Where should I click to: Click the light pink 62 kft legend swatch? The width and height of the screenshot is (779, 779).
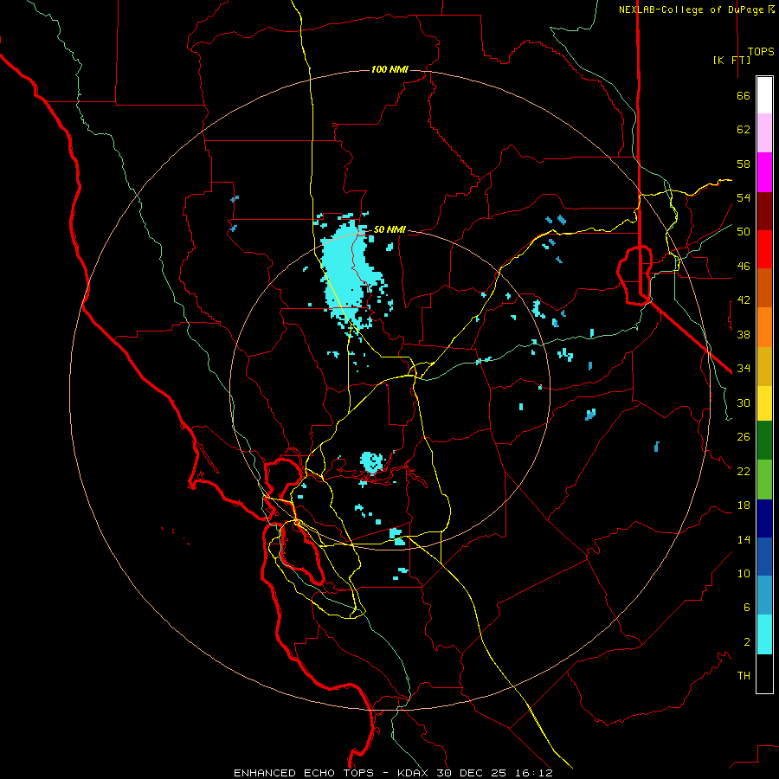tap(764, 132)
